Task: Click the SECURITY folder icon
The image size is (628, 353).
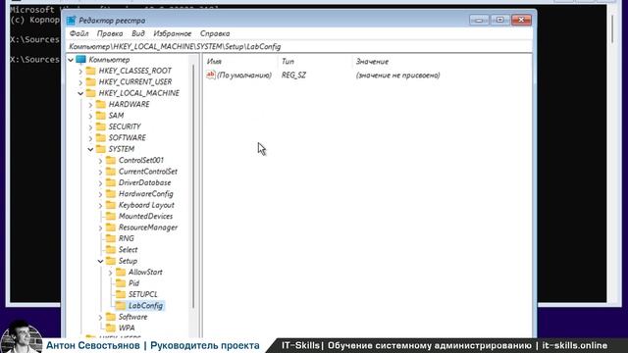Action: coord(101,126)
